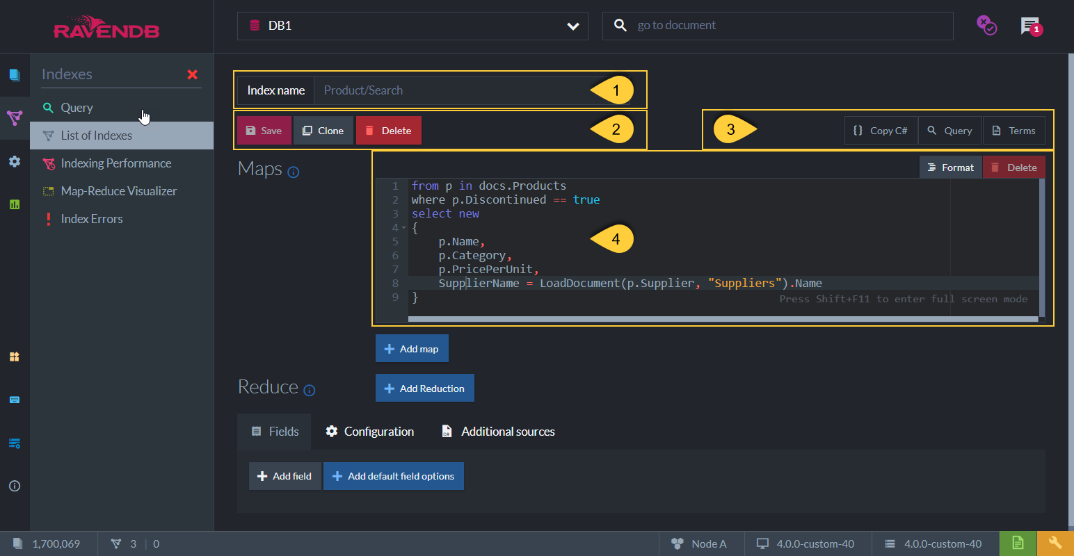Viewport: 1074px width, 556px height.
Task: Click the SupplierName code line
Action: [x=630, y=283]
